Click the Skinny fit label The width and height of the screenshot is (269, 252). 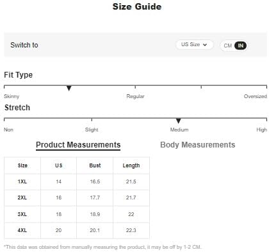click(12, 96)
